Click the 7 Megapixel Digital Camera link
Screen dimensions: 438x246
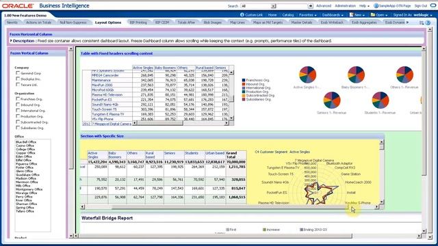click(112, 124)
